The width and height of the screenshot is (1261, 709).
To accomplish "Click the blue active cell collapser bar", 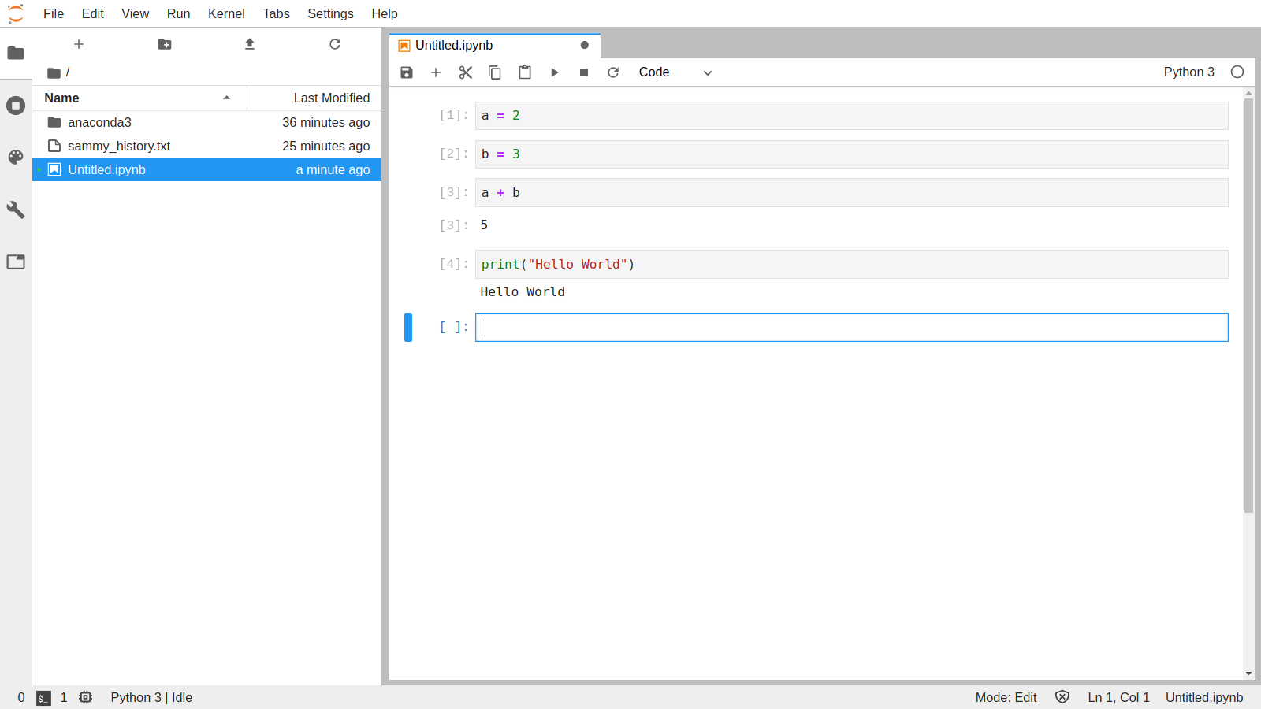I will click(x=408, y=328).
